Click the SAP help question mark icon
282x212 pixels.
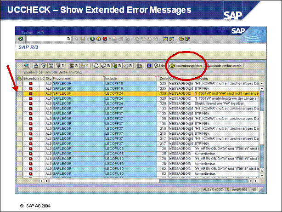[x=181, y=39]
